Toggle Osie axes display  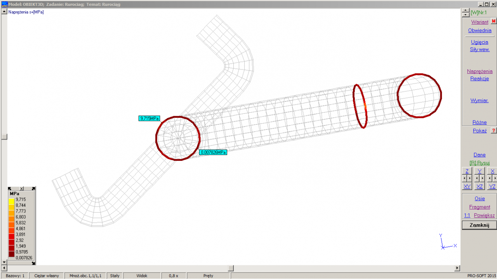(480, 199)
